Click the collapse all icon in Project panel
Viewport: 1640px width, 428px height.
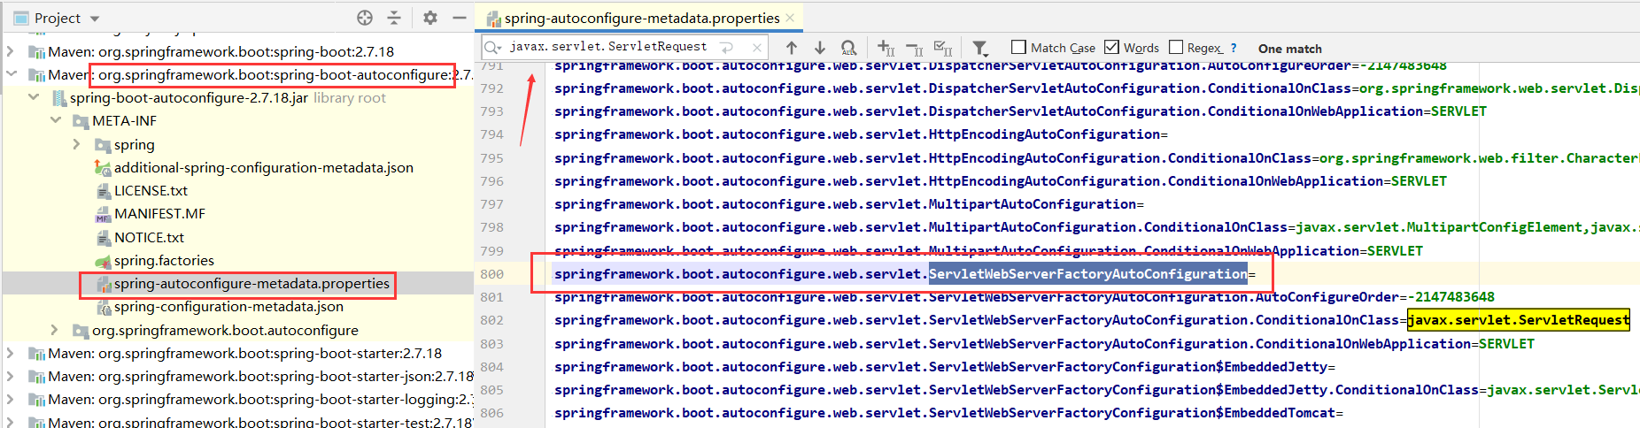[394, 18]
